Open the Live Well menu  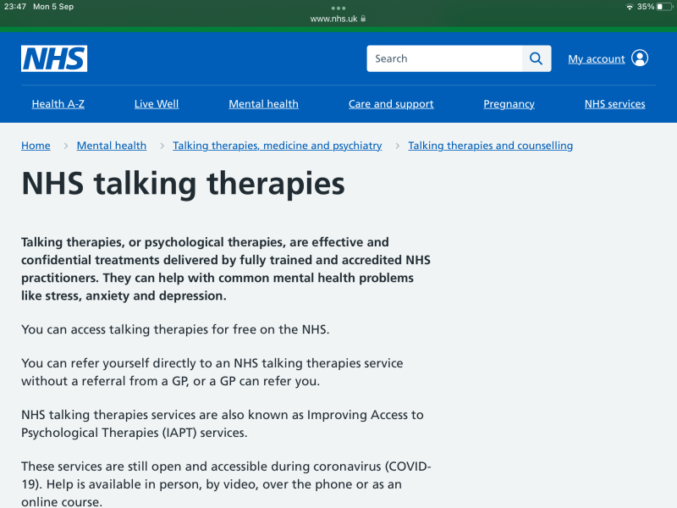point(157,103)
